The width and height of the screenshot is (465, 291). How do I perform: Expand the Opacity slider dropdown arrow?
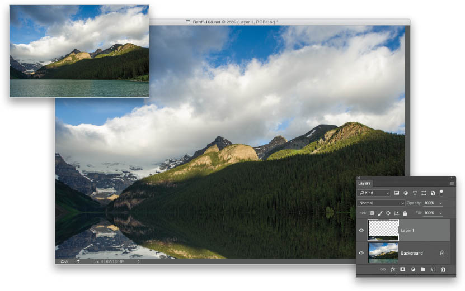point(441,203)
